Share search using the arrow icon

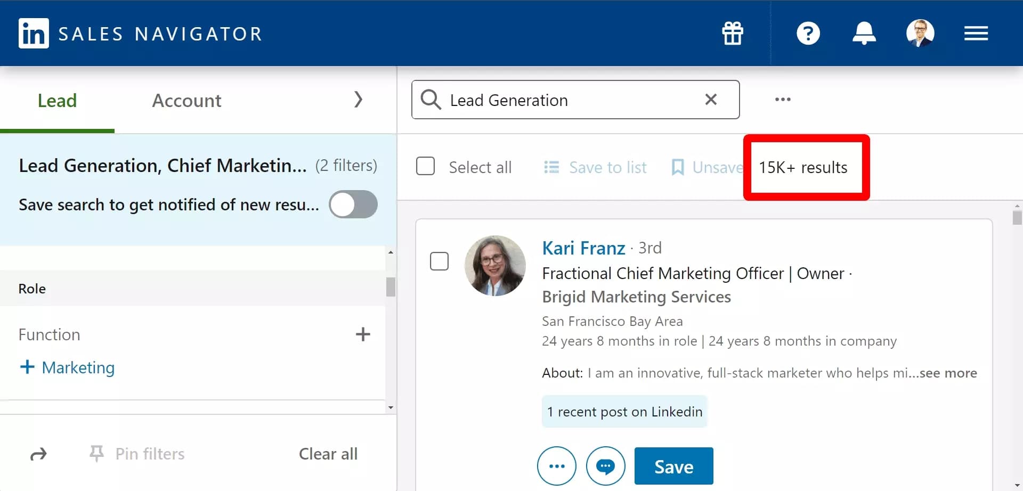(39, 454)
